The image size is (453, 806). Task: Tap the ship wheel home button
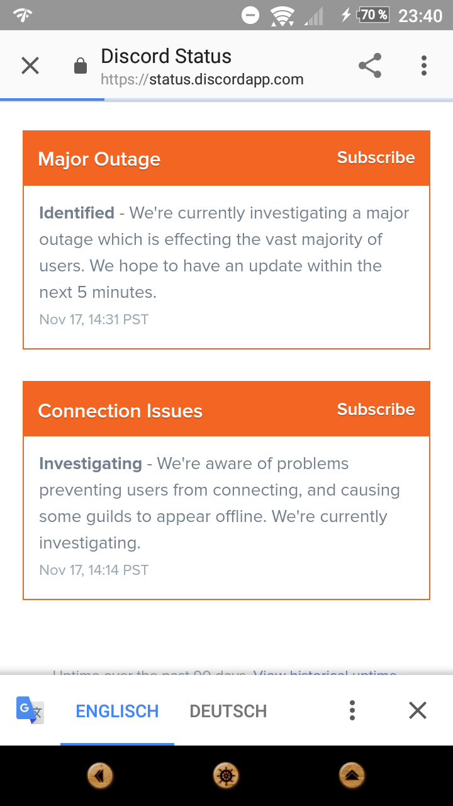pyautogui.click(x=226, y=776)
